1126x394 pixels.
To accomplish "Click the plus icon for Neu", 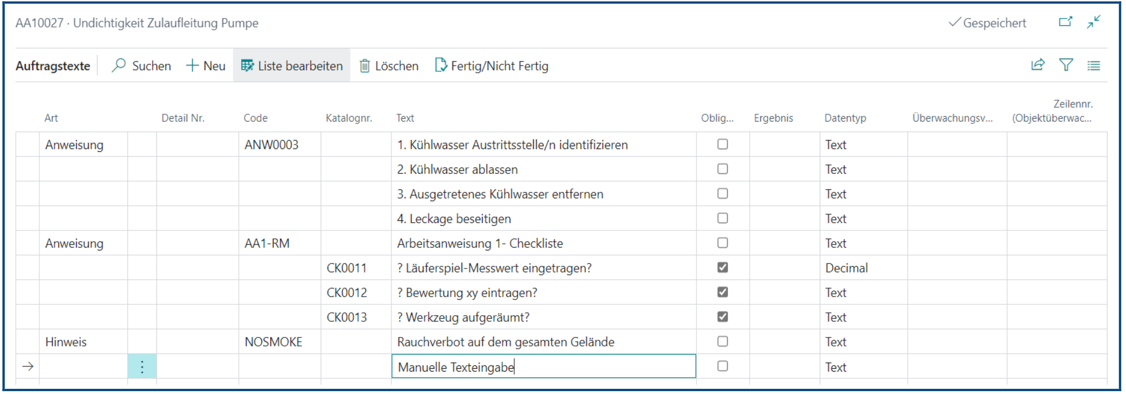I will tap(192, 66).
